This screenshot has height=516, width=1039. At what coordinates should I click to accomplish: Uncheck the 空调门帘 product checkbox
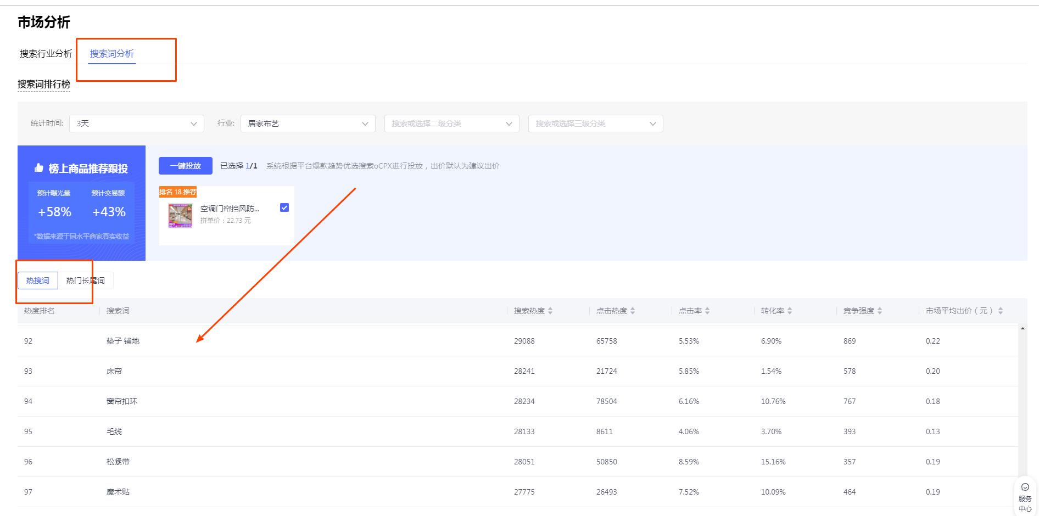pos(284,207)
